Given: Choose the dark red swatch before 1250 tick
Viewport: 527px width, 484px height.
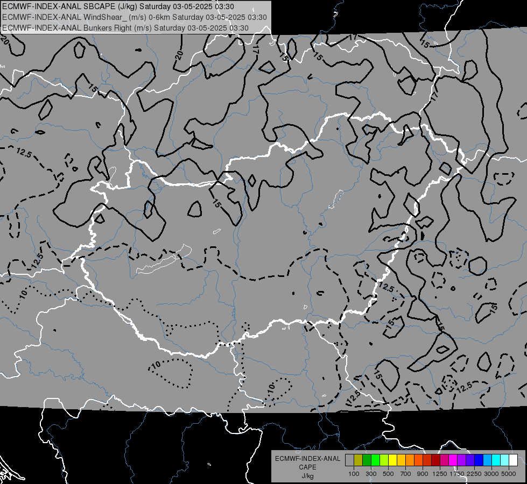Looking at the screenshot, I should [436, 460].
